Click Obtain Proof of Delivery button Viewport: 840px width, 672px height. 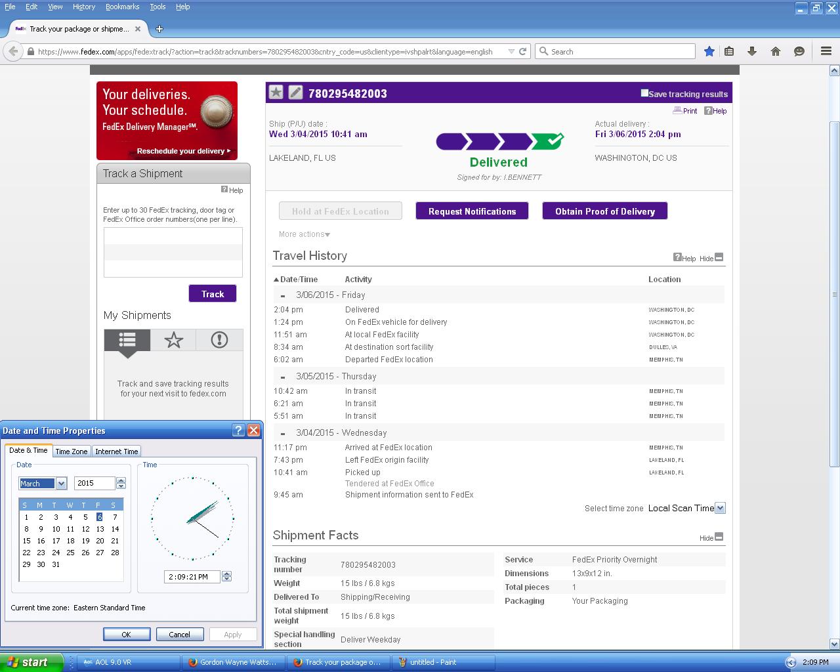604,211
